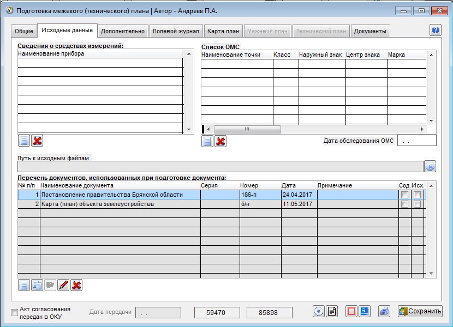Click the 'Марка' column header

(407, 55)
